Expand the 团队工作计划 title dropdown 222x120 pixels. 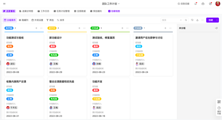pyautogui.click(x=119, y=4)
